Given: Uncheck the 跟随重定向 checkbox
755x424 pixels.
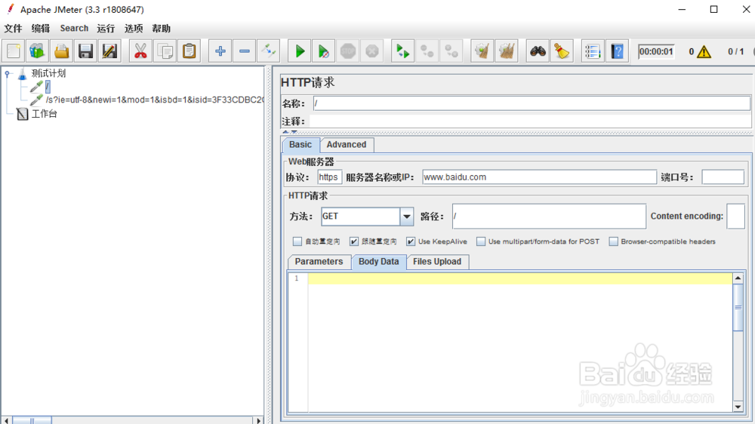Looking at the screenshot, I should click(354, 241).
